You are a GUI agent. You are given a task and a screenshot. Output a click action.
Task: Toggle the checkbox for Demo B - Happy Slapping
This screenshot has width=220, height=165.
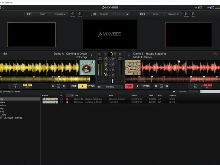click(61, 99)
